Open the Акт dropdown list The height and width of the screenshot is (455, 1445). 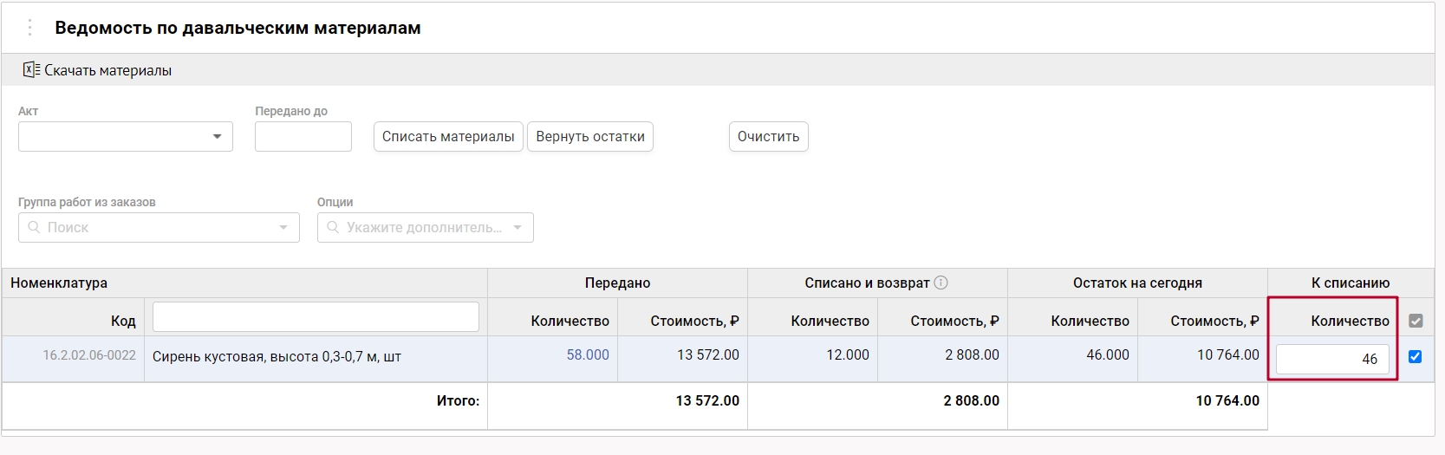[217, 137]
